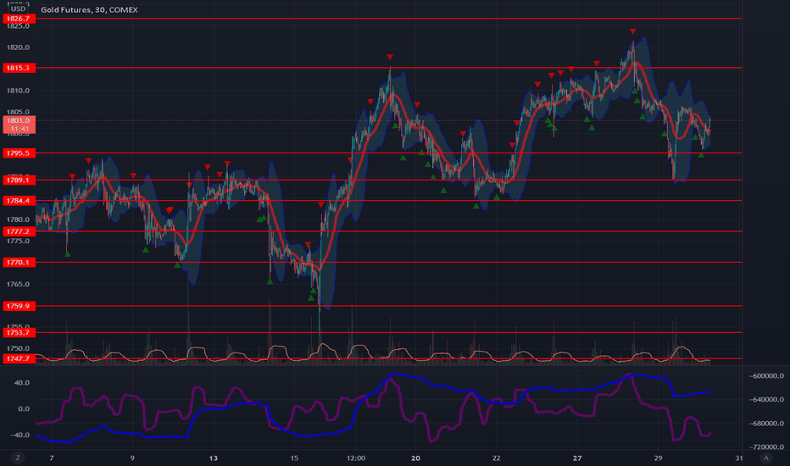Viewport: 790px width, 466px height.
Task: Click the red sell marker above the highest peak
Action: (x=633, y=31)
